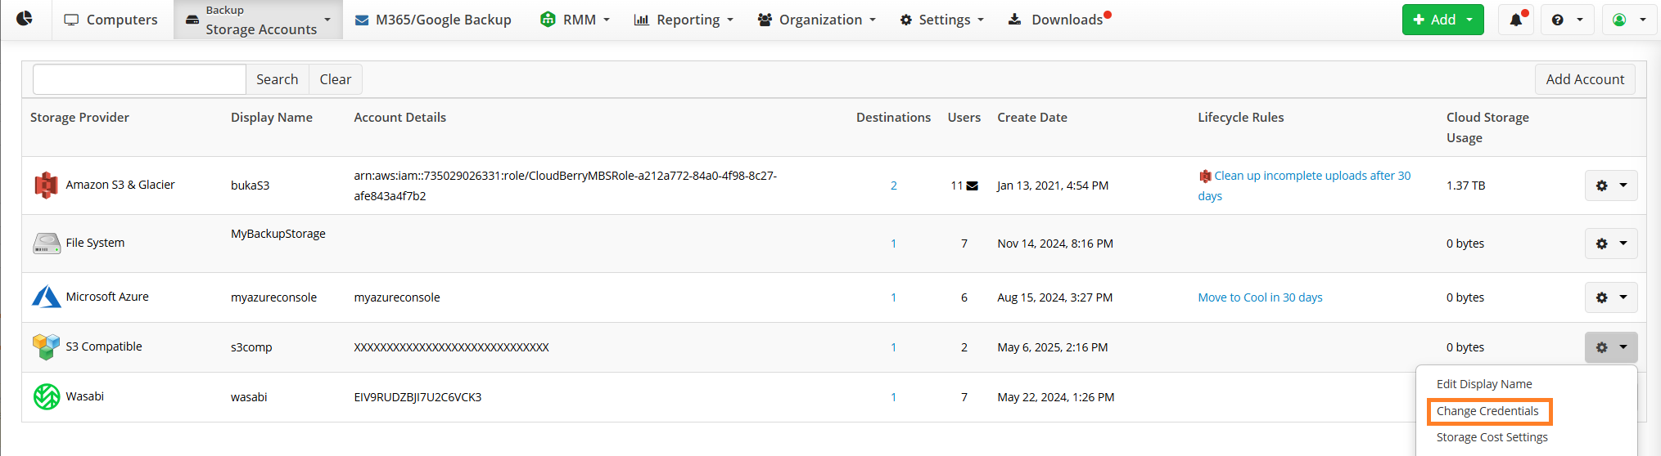Open gear menu for the bukaS3 account
The height and width of the screenshot is (456, 1661).
tap(1611, 186)
